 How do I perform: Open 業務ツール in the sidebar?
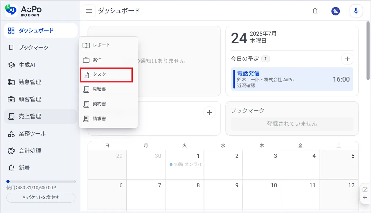coord(41,133)
